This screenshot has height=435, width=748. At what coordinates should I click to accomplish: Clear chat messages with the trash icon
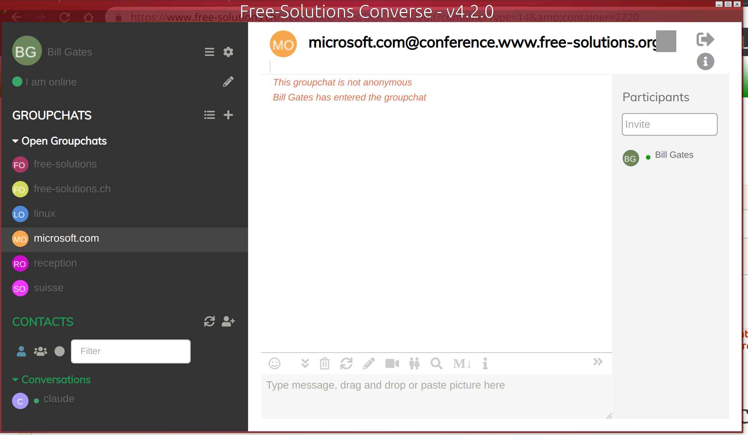[324, 363]
